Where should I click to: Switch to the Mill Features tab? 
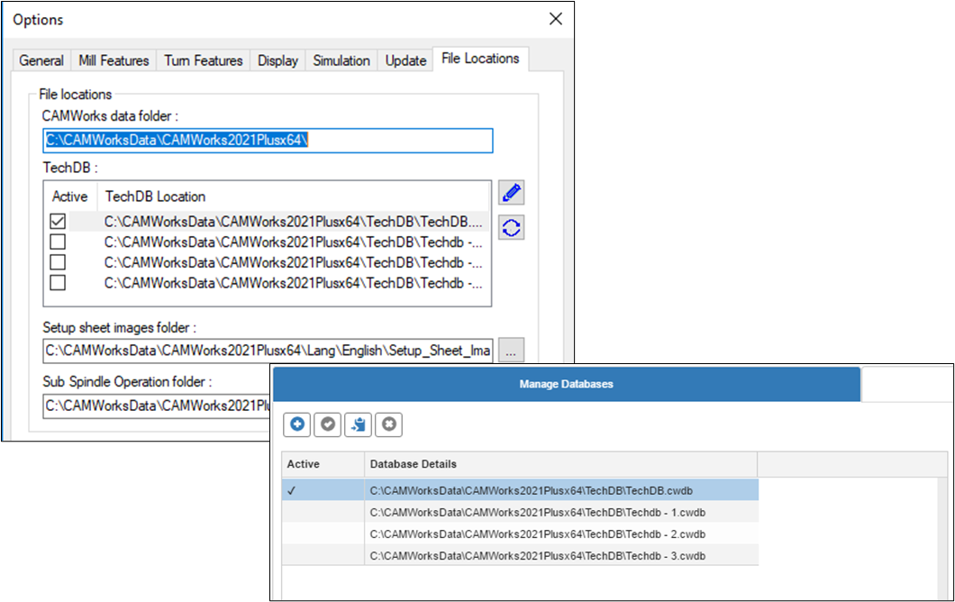point(114,60)
